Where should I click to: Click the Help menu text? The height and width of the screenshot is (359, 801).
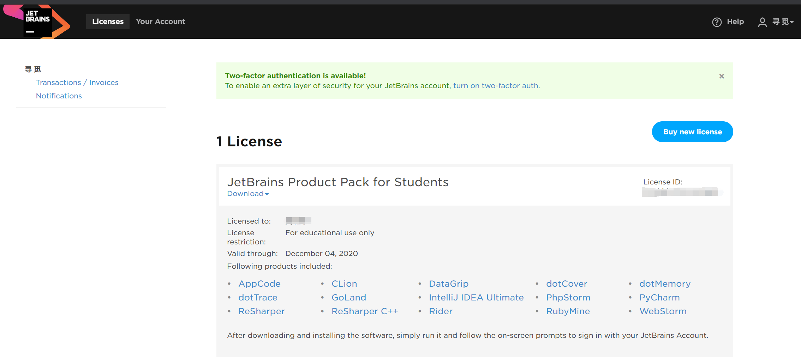tap(735, 22)
